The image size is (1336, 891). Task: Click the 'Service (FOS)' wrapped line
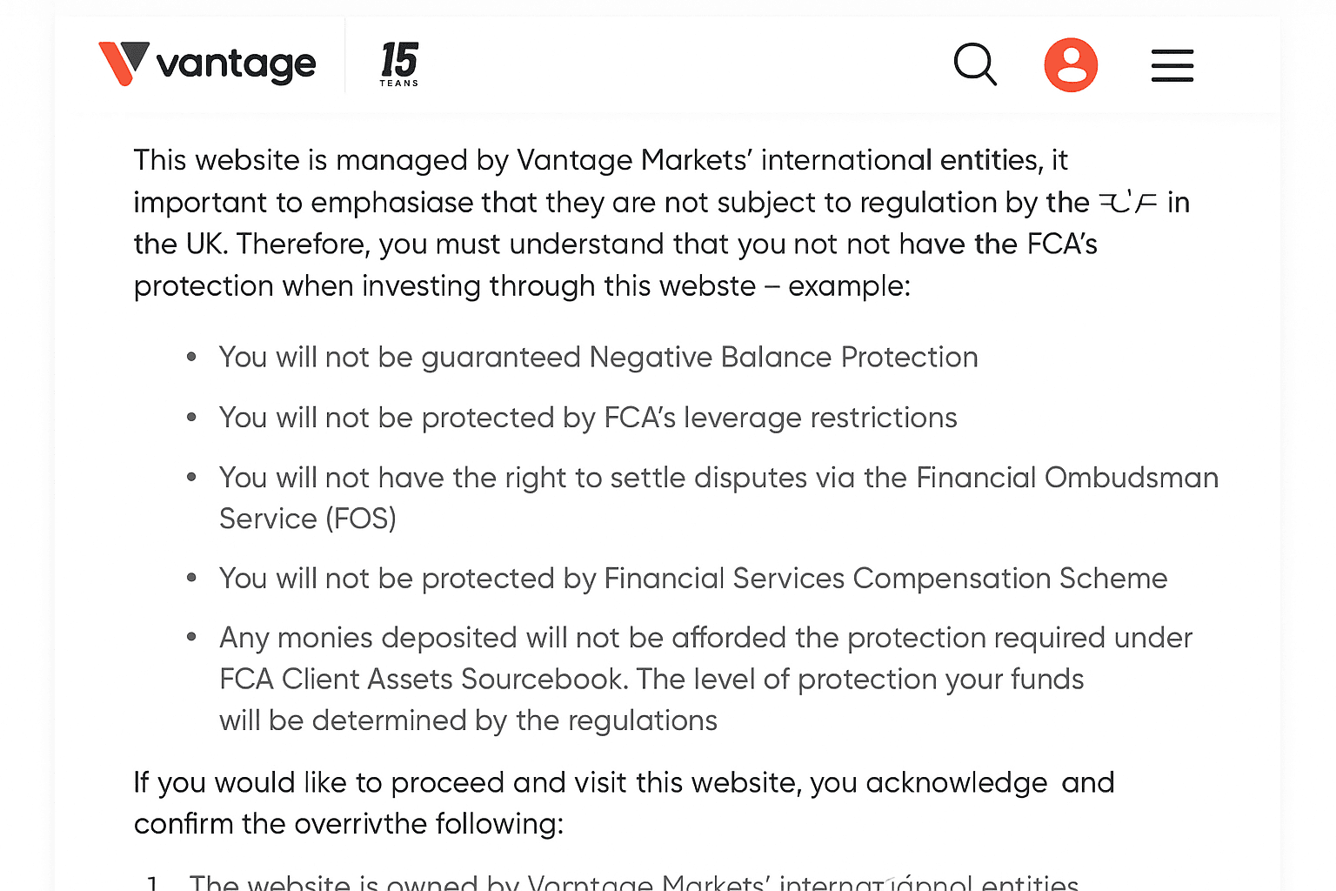coord(308,519)
